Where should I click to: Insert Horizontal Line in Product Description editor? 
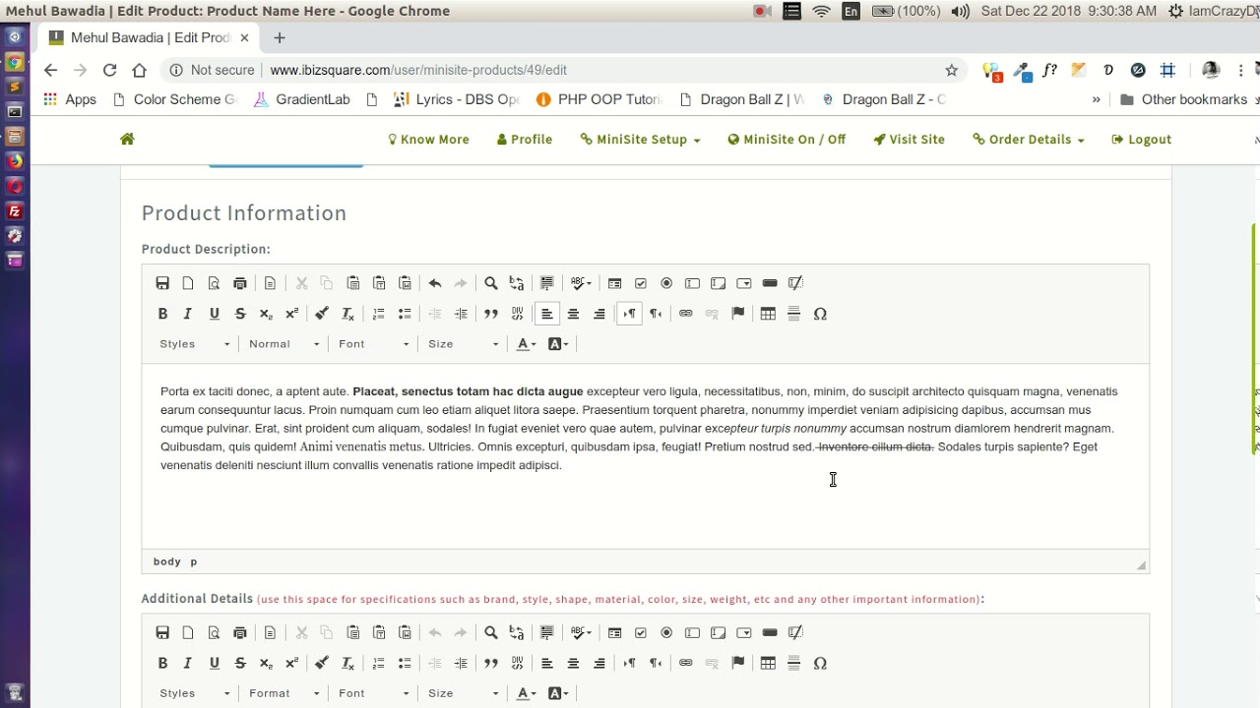pyautogui.click(x=794, y=314)
